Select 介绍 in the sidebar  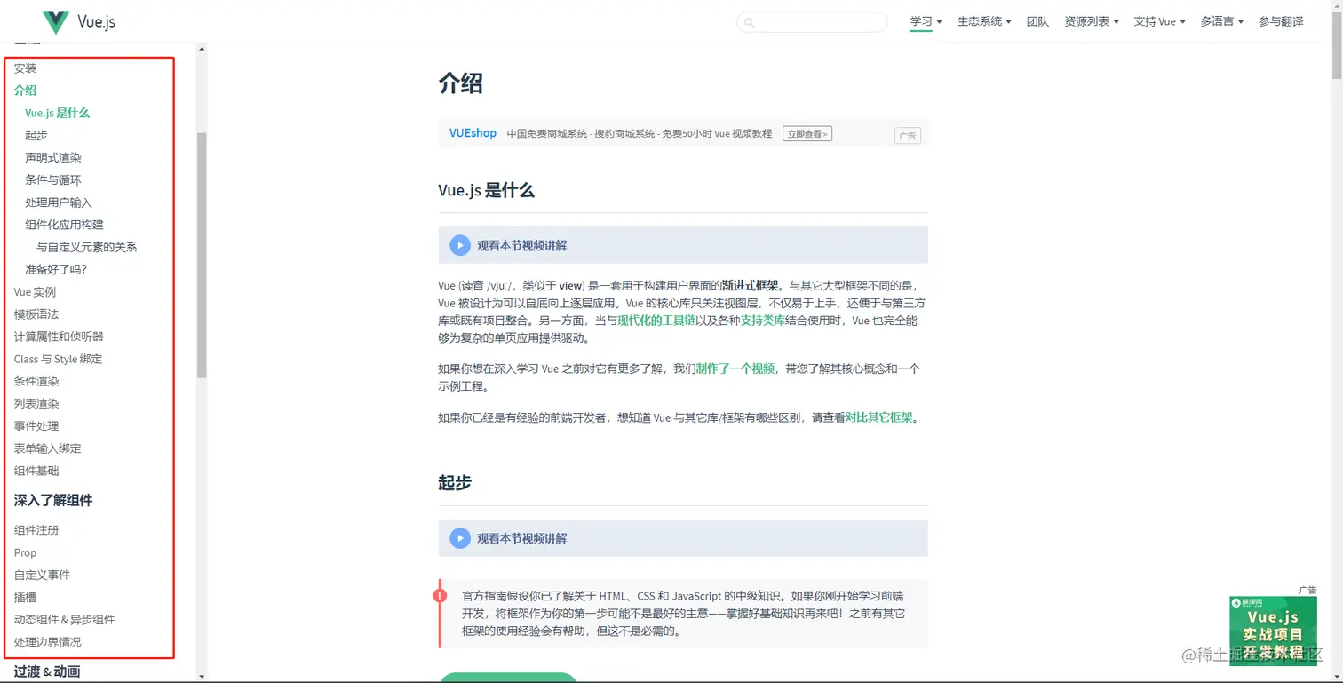point(26,91)
